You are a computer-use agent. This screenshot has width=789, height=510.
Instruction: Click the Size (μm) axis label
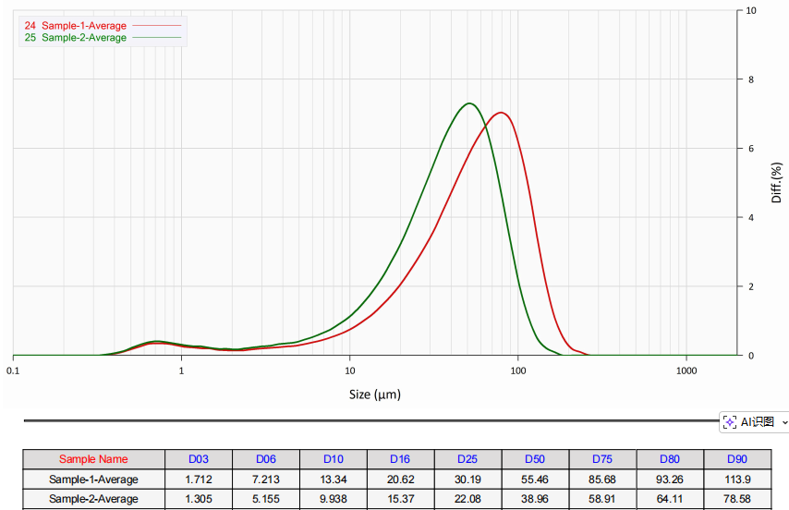tap(374, 395)
